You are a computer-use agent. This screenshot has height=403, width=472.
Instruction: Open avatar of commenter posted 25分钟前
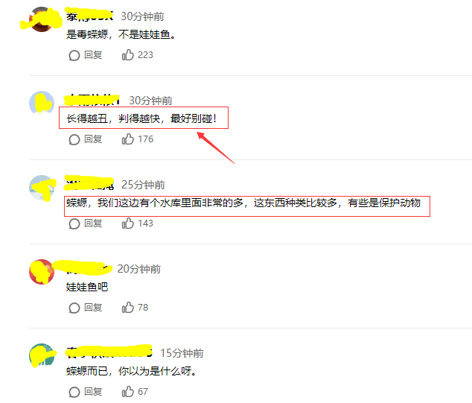coord(42,187)
